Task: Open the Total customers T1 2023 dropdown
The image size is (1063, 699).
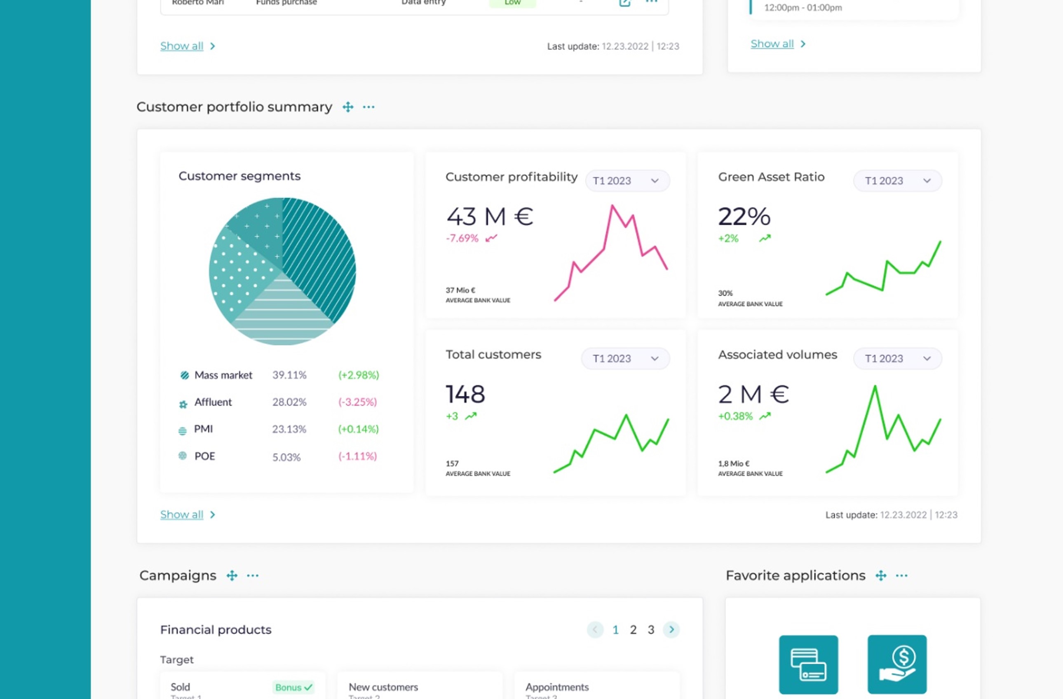Action: [x=625, y=358]
